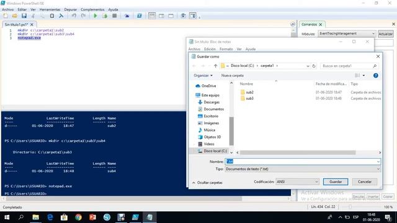Select the Sin título1.ps1 script tab
The width and height of the screenshot is (397, 223).
(16, 25)
